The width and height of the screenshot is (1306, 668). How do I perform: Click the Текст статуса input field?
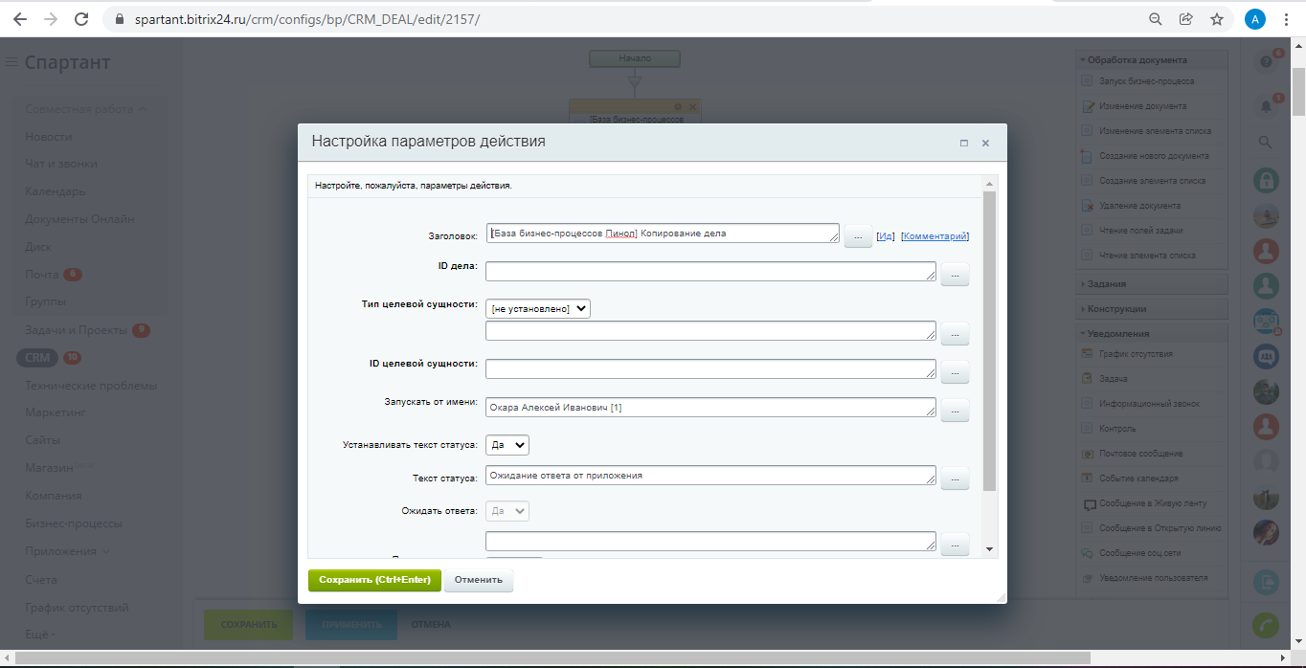click(x=711, y=475)
